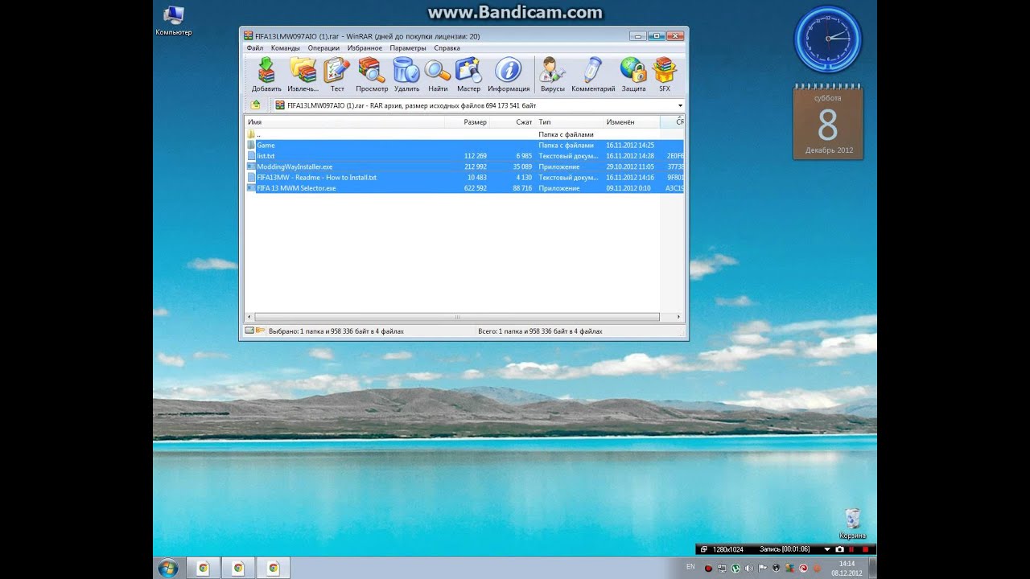Screen dimensions: 1030x579
Task: Open the Просмотр (View) tool
Action: pyautogui.click(x=372, y=75)
